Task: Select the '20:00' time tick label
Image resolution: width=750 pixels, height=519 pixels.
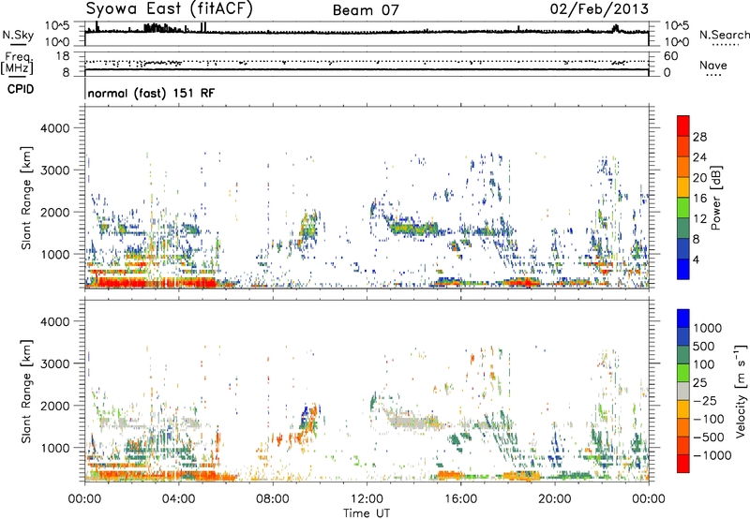Action: 554,499
